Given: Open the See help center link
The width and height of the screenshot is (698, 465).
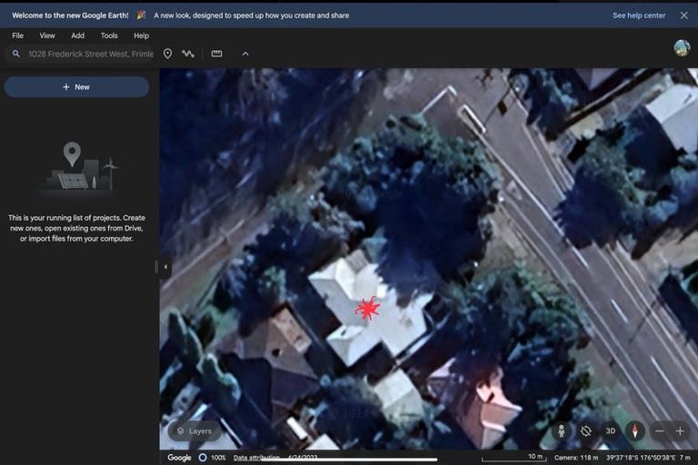Looking at the screenshot, I should tap(639, 15).
